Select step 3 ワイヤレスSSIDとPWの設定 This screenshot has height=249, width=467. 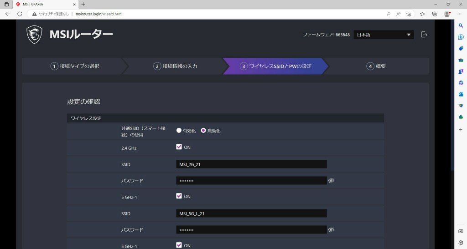[276, 66]
